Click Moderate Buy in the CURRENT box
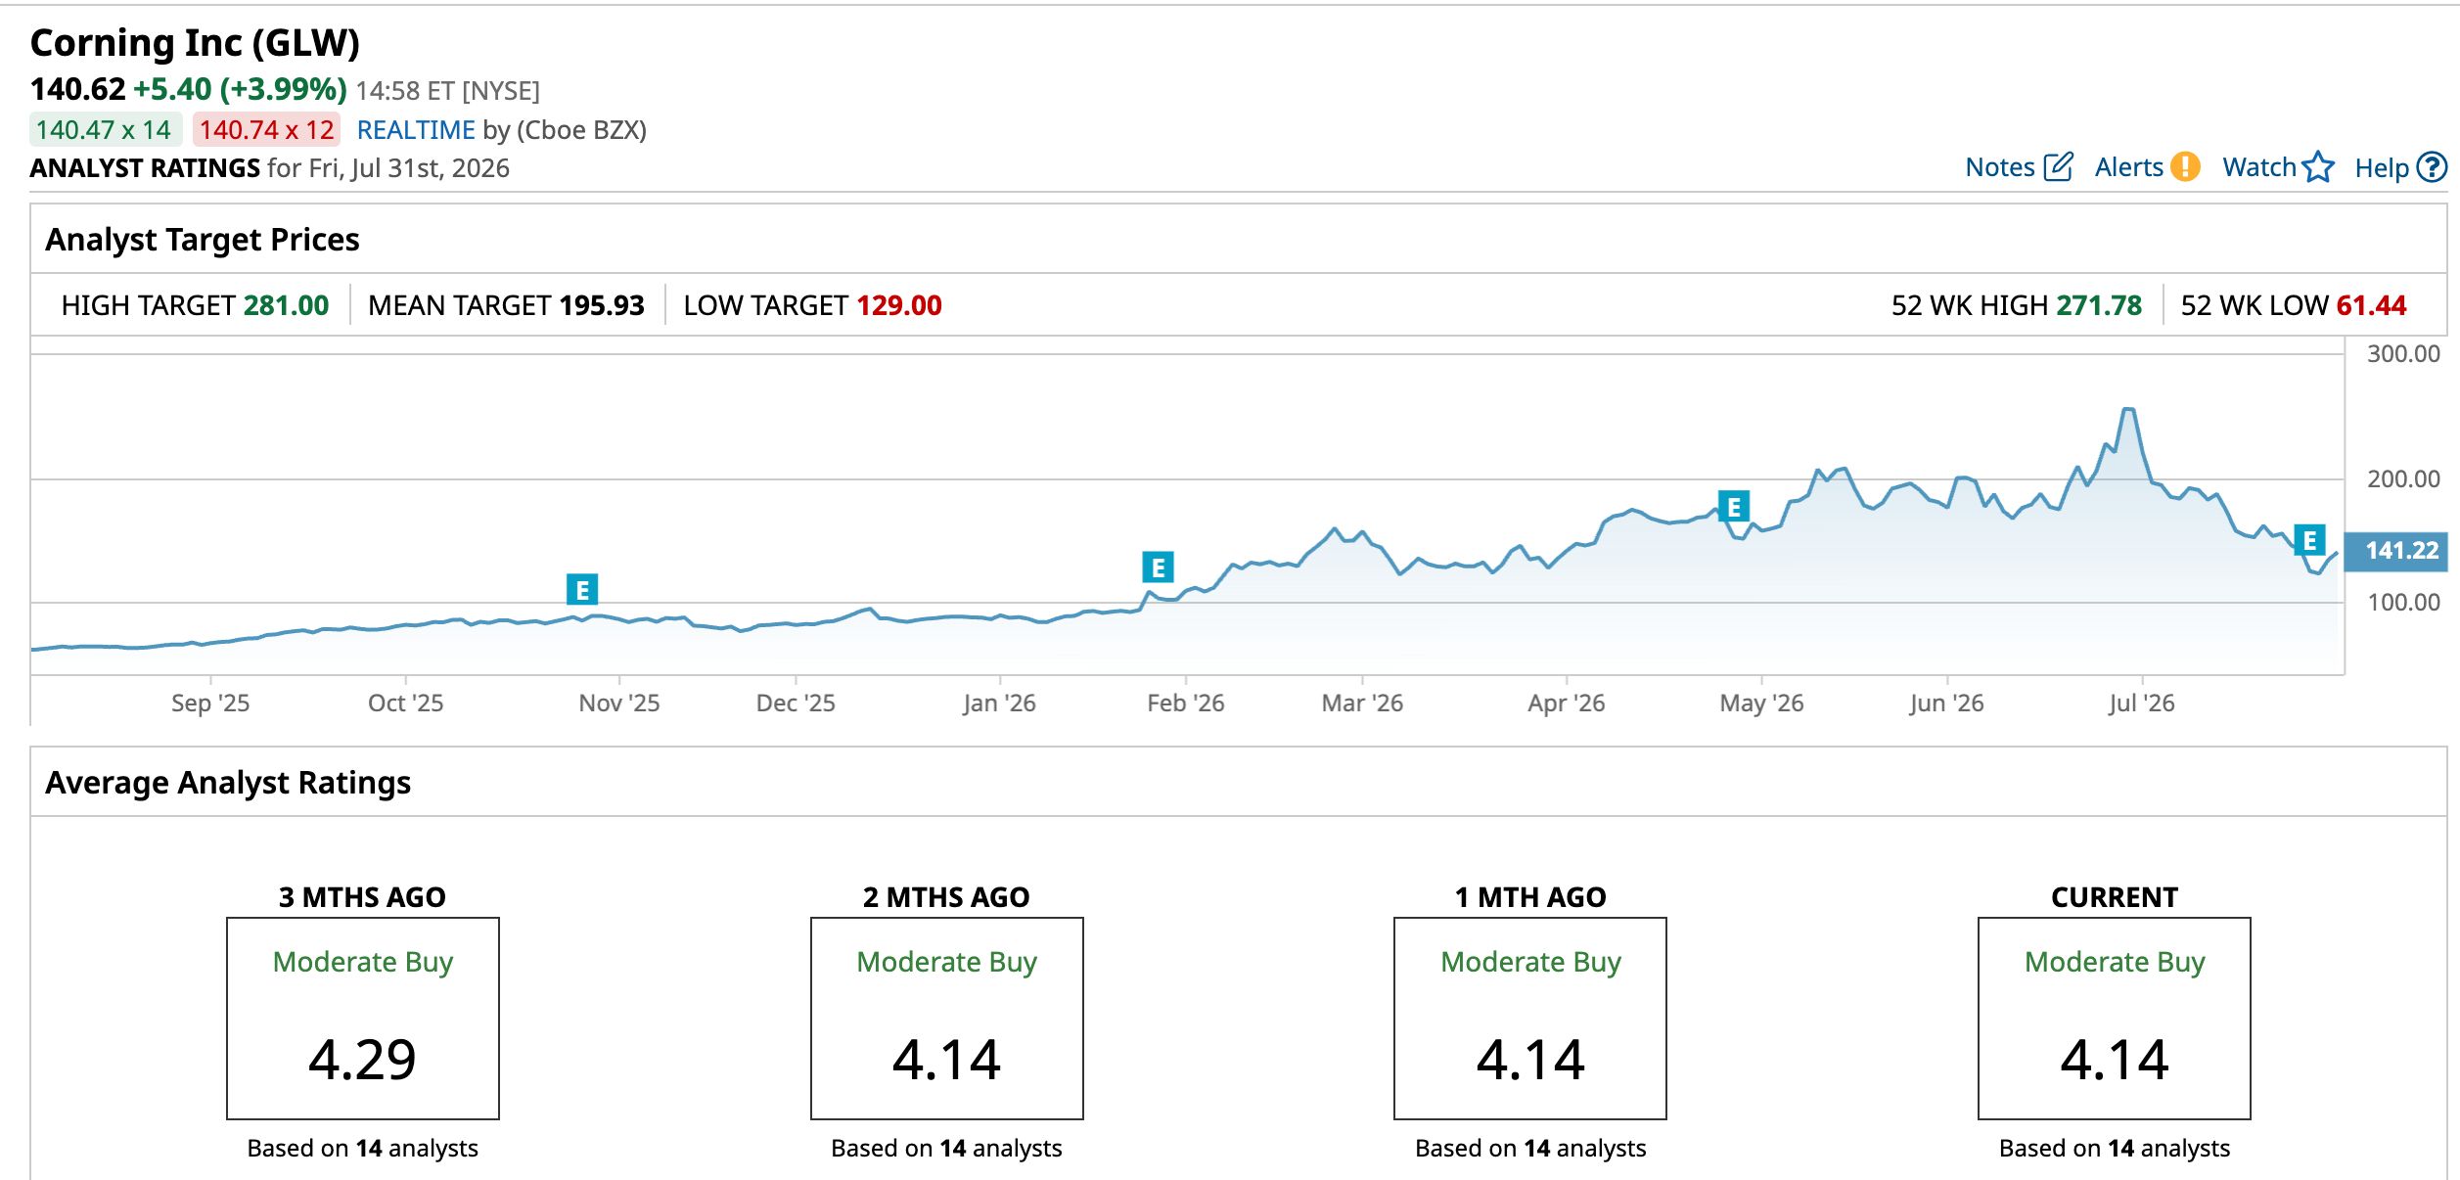The image size is (2460, 1180). tap(2116, 963)
